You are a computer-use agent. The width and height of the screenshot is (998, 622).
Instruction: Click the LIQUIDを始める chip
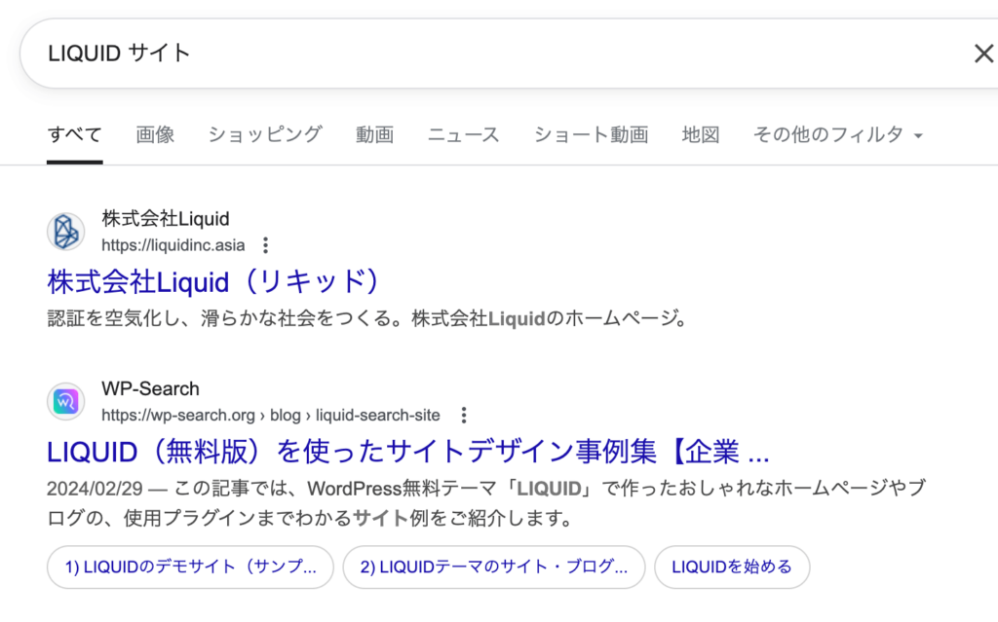732,567
